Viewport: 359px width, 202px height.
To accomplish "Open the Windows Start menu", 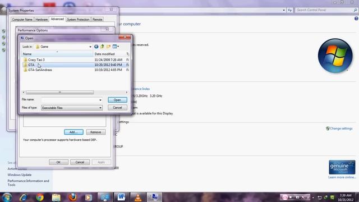I will 7,197.
